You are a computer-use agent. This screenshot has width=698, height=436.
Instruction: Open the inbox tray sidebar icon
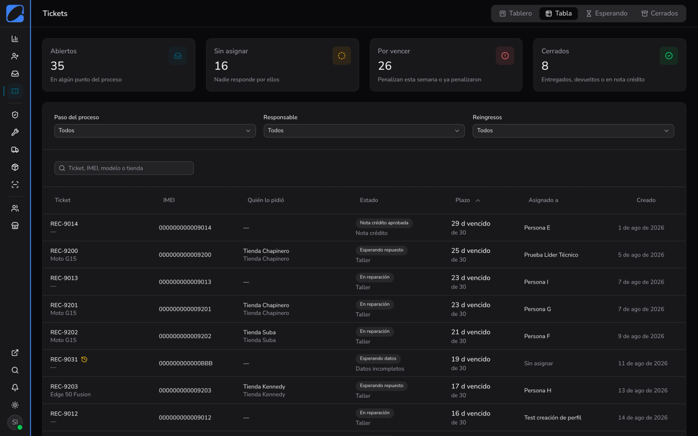click(15, 74)
